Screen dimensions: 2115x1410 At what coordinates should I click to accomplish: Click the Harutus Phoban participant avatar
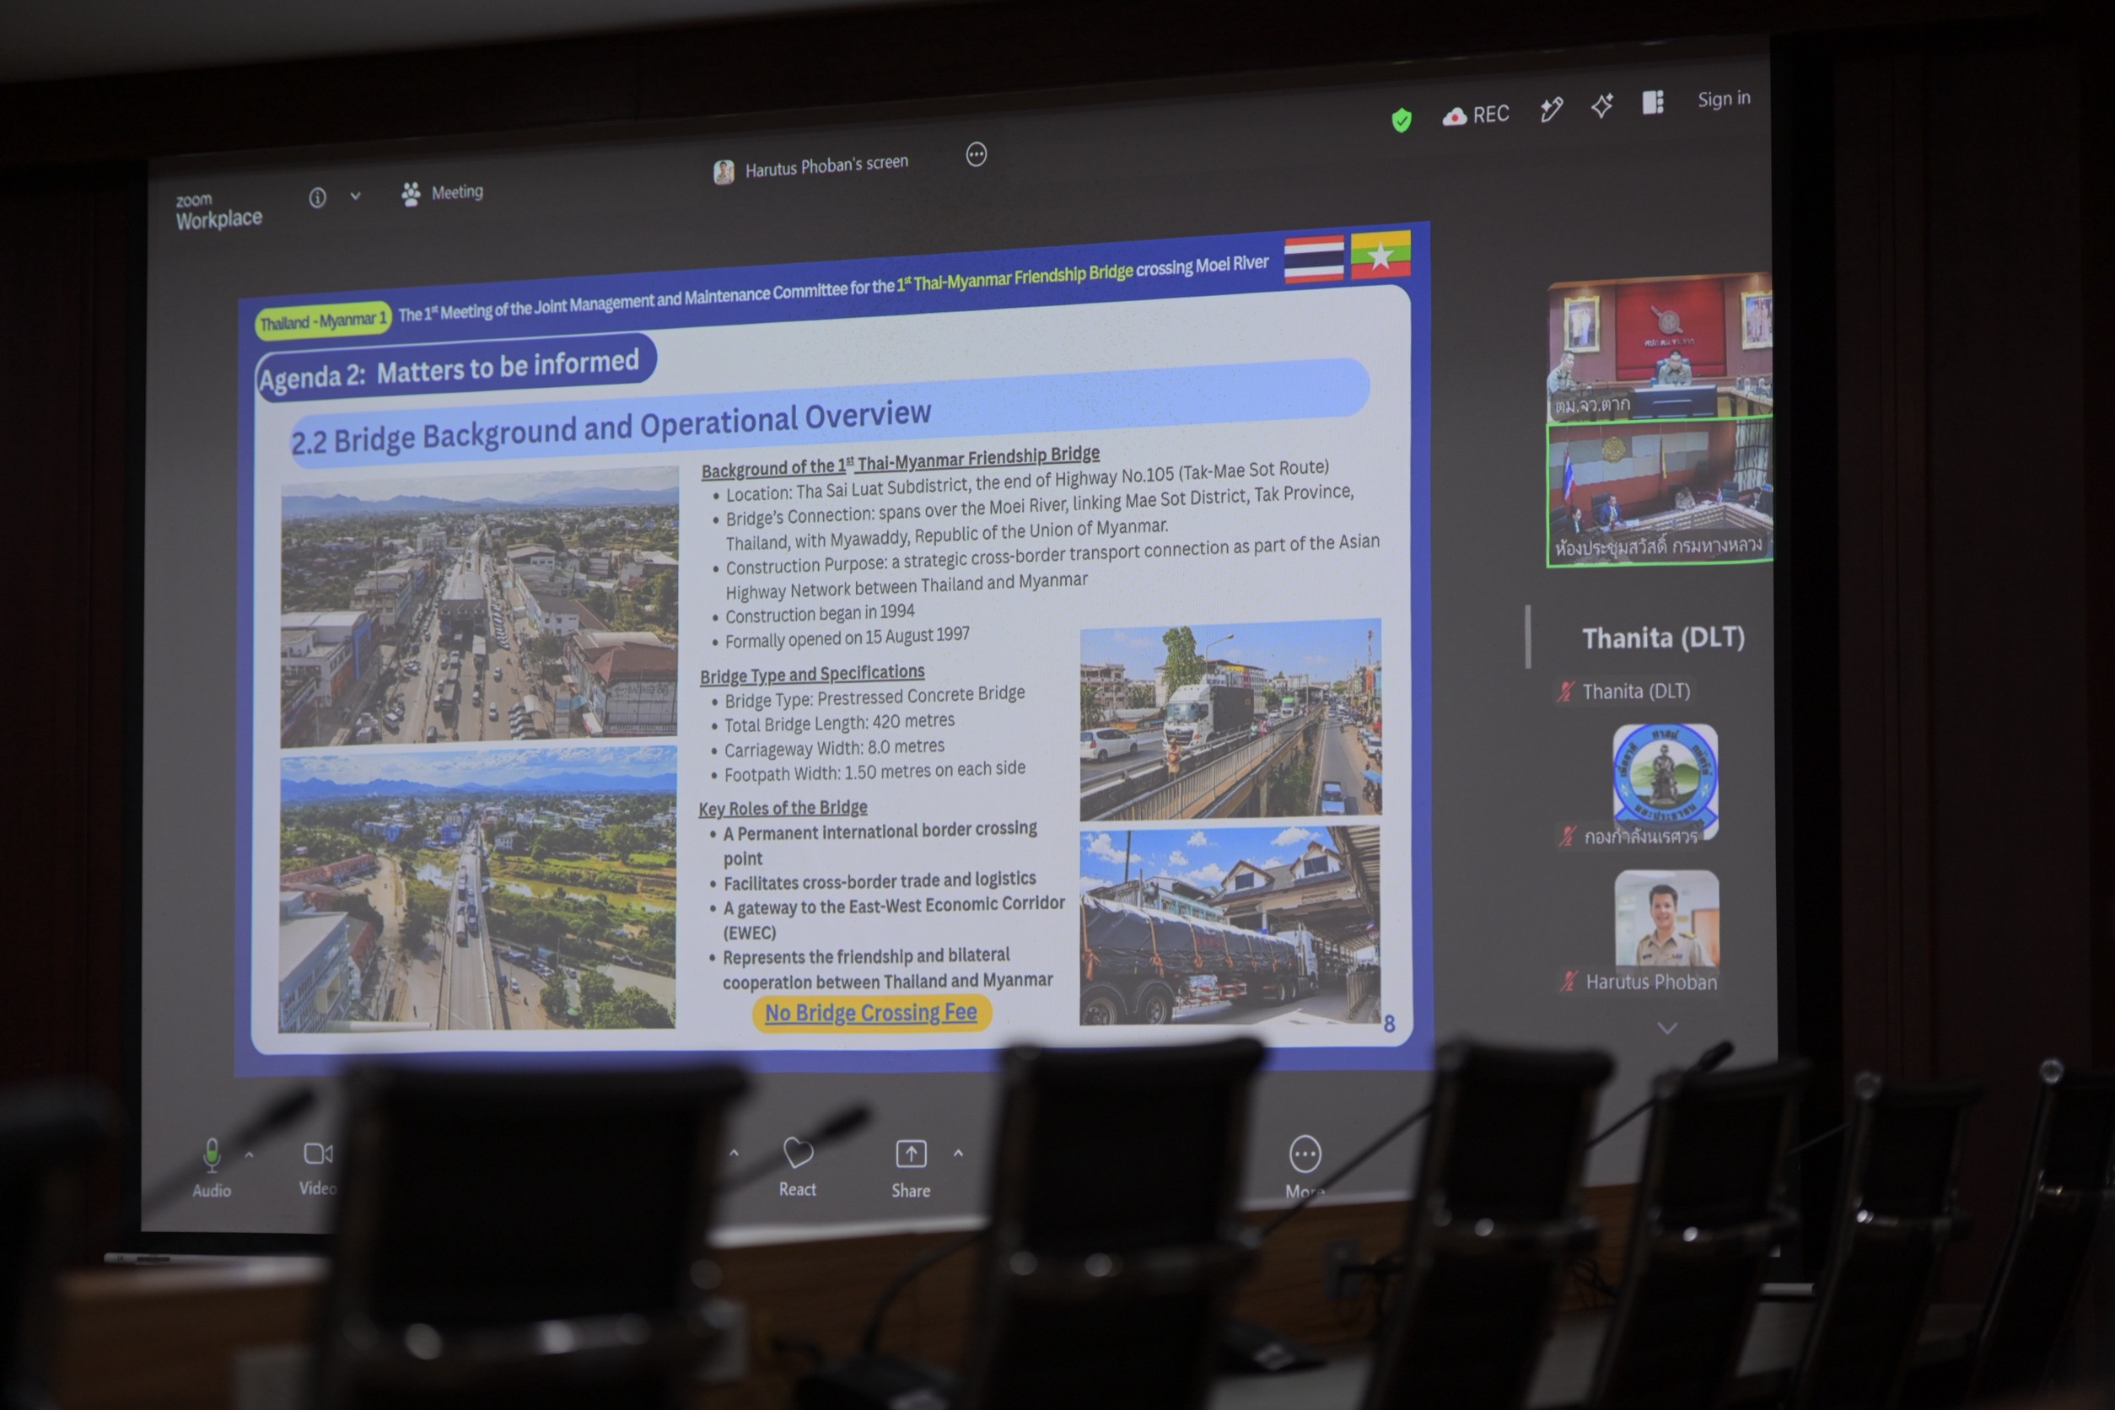1667,920
